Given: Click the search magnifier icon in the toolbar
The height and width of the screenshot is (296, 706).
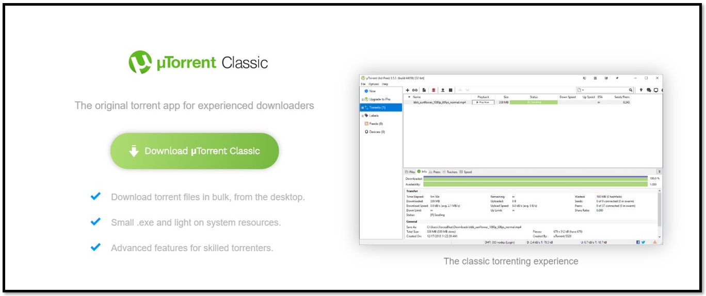Looking at the screenshot, I should tap(631, 90).
